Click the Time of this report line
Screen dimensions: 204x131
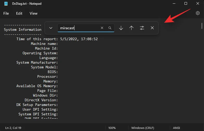57,39
